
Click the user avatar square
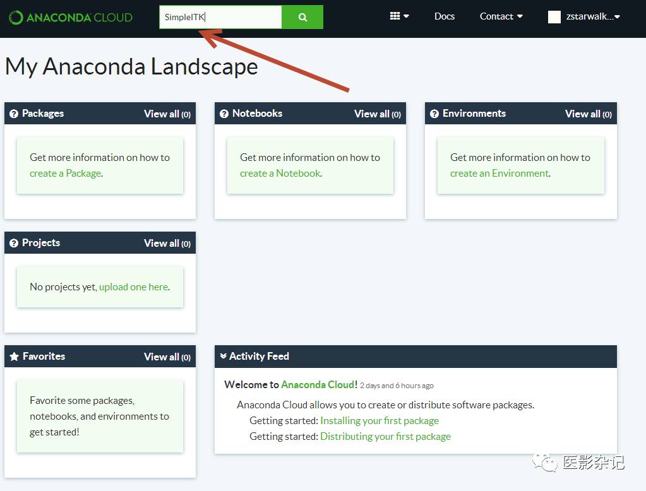click(x=554, y=17)
